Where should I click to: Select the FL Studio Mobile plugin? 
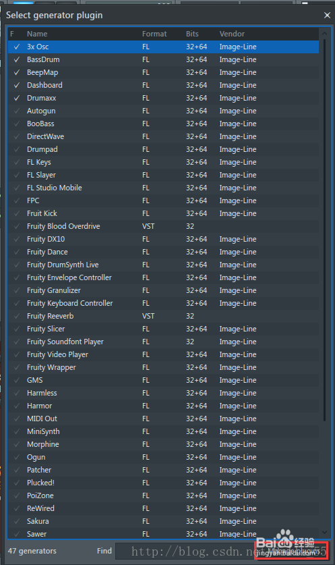pyautogui.click(x=163, y=188)
